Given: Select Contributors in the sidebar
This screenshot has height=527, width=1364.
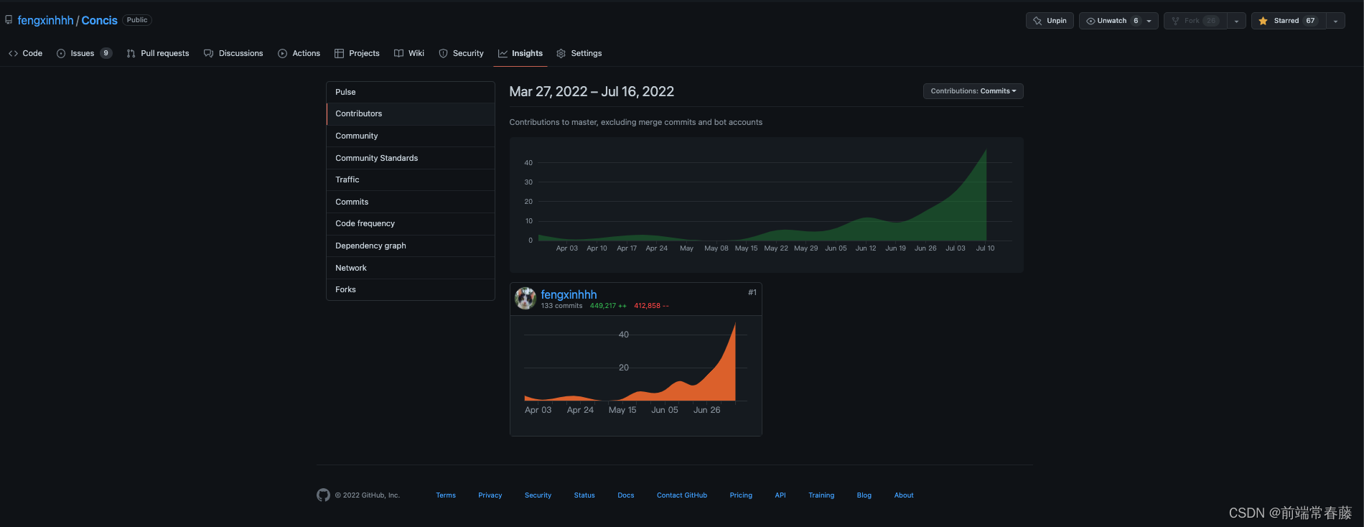Looking at the screenshot, I should pos(411,113).
